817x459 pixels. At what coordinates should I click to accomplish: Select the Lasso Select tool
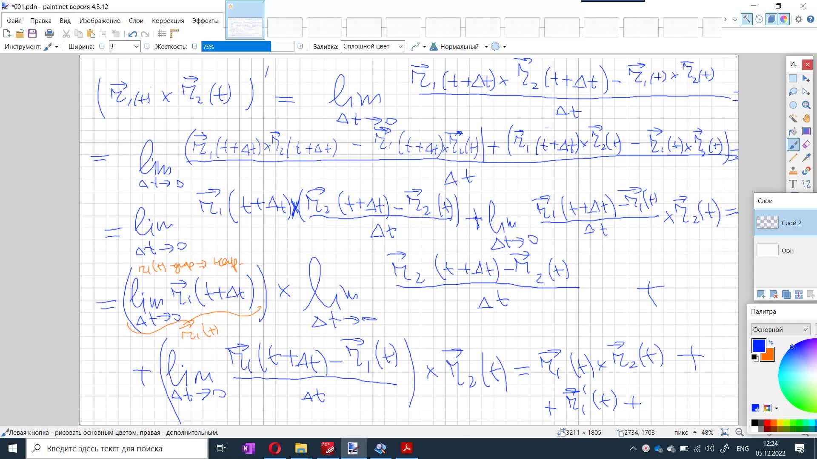pos(793,92)
